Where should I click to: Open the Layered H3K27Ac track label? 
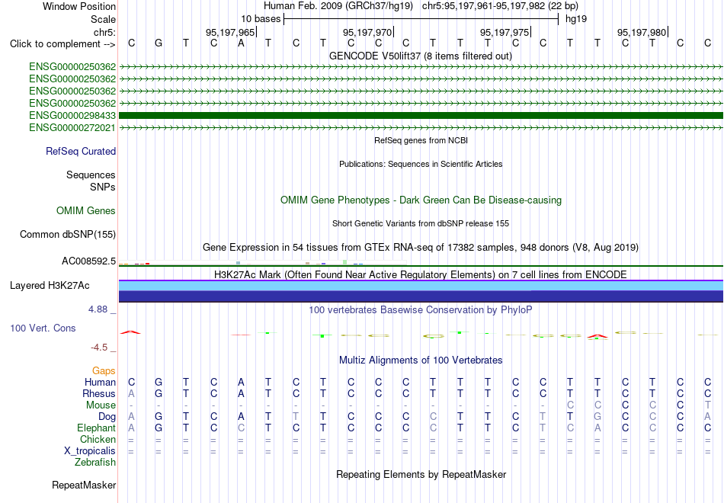point(50,286)
